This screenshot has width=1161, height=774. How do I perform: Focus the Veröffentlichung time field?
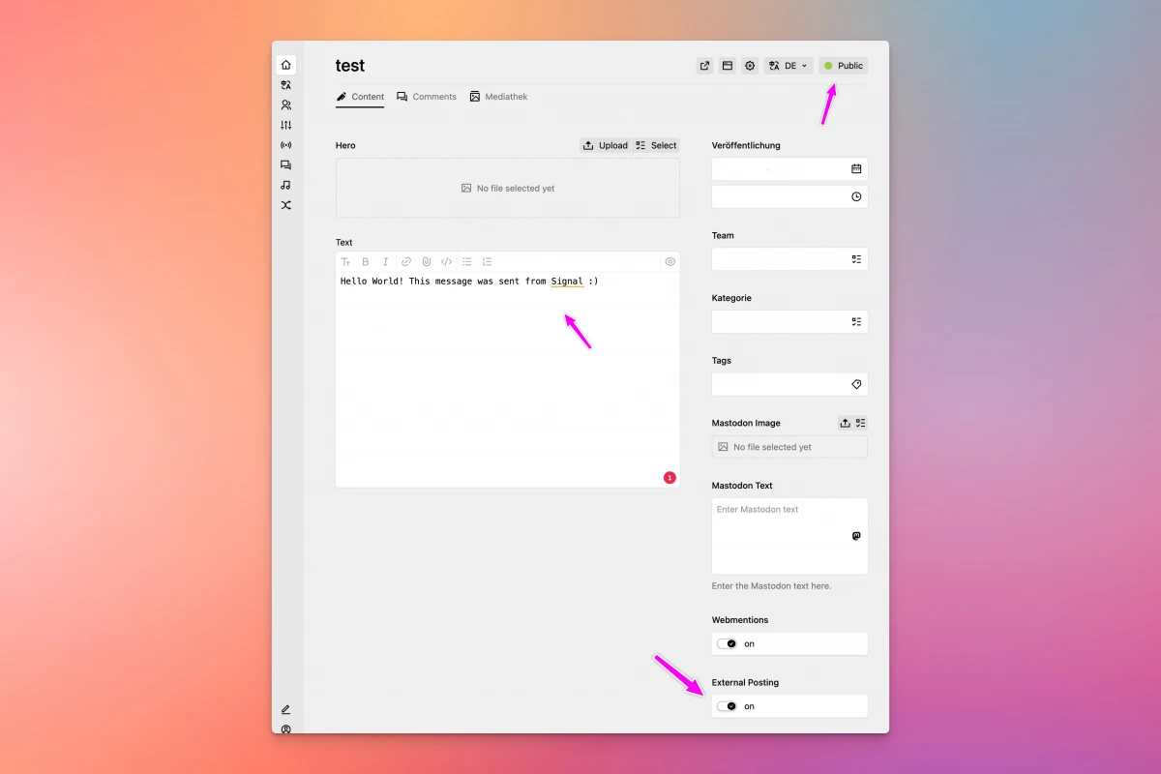click(789, 196)
